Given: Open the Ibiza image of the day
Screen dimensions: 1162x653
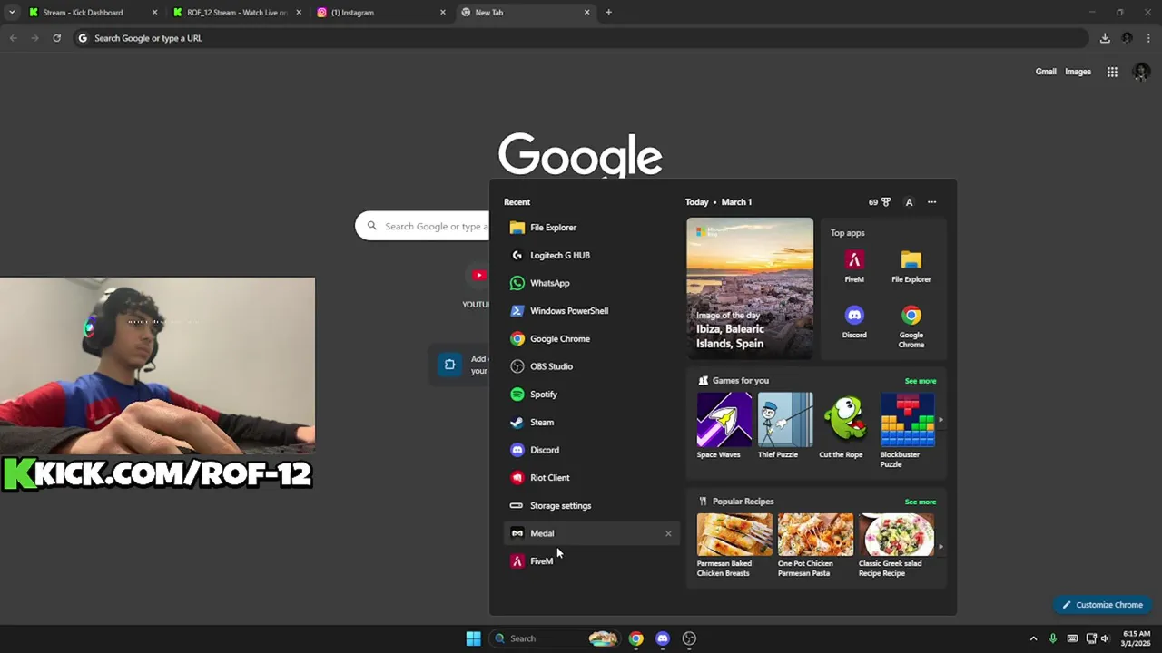Looking at the screenshot, I should point(750,288).
